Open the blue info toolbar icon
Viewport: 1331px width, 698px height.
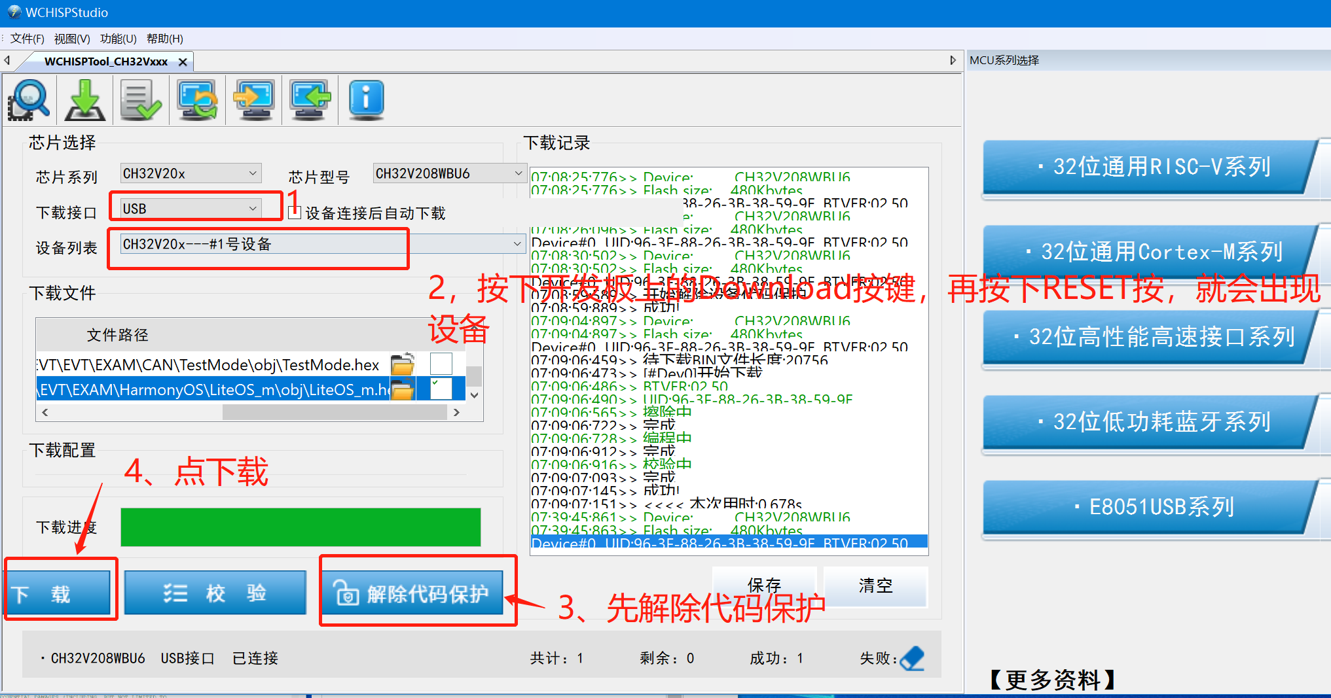[366, 99]
